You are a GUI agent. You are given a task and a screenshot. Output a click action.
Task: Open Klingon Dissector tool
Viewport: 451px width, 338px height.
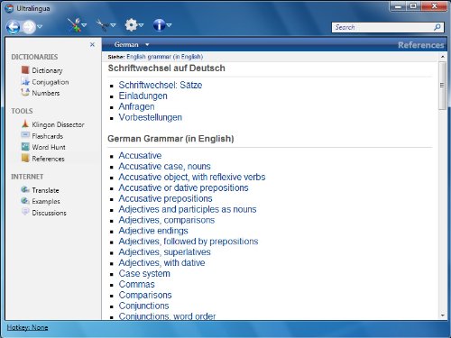click(58, 124)
